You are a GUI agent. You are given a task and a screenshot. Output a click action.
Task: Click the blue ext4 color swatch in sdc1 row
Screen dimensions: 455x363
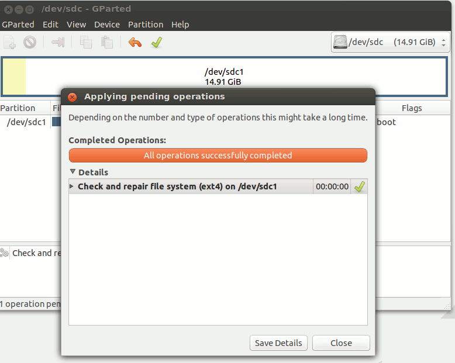[x=57, y=122]
